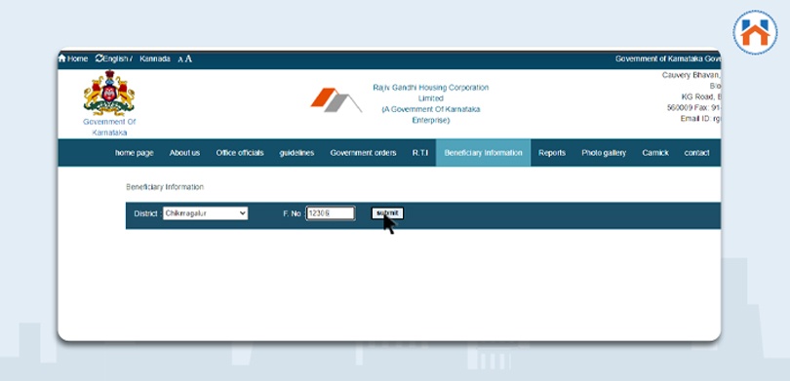Click the Cauvery Bhavan address text
Screen dimensions: 790x381
691,75
